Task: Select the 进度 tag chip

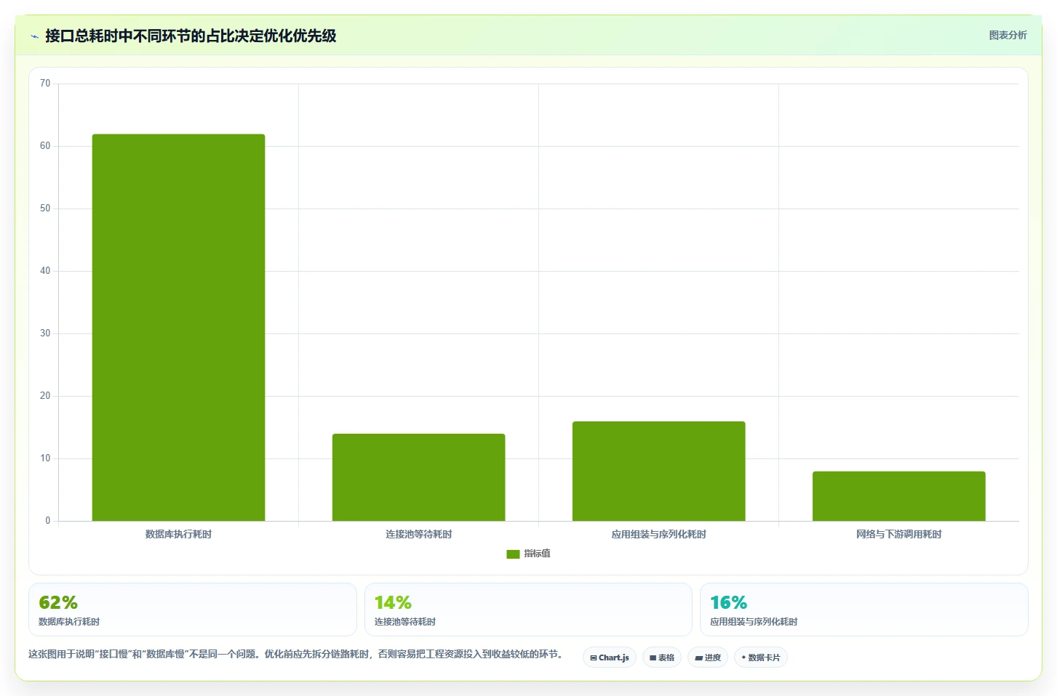Action: coord(708,657)
